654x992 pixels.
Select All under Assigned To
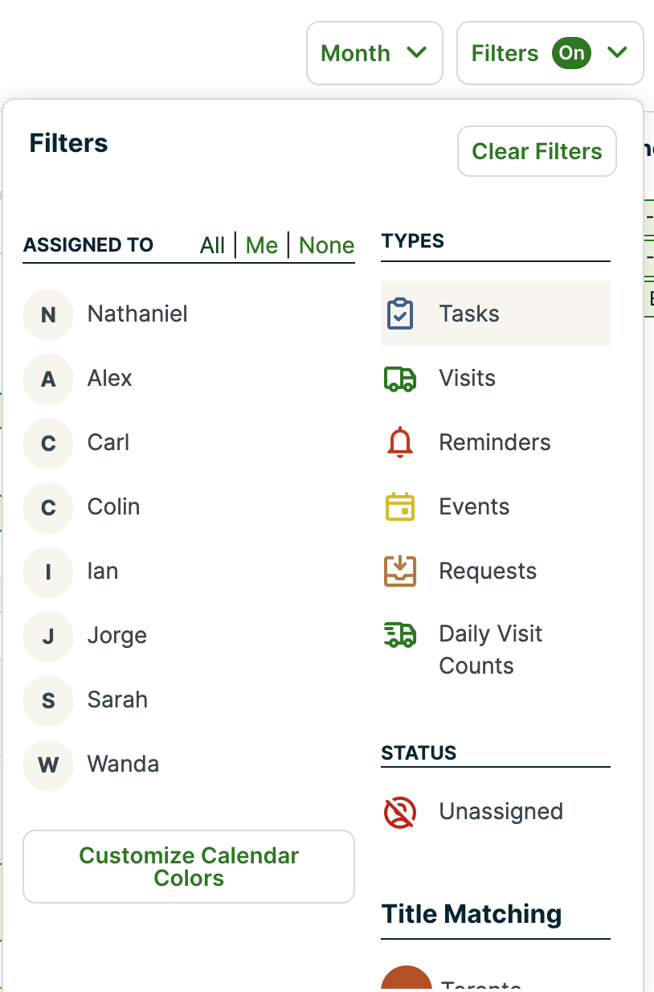pos(212,245)
